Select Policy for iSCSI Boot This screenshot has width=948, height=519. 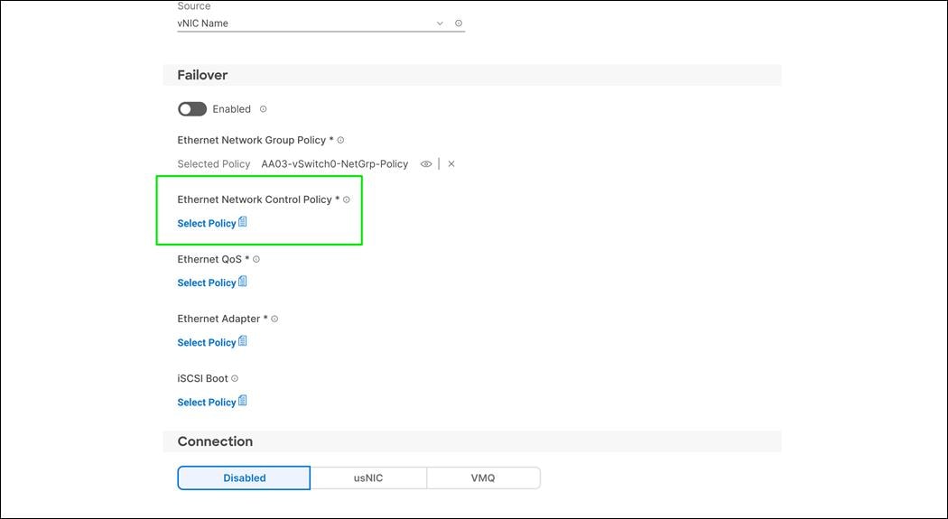click(206, 403)
